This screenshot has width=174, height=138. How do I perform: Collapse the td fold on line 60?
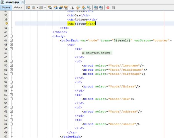(x=11, y=107)
